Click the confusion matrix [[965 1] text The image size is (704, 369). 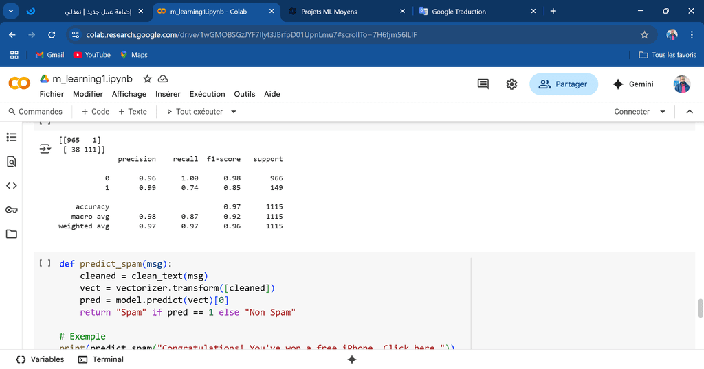click(x=80, y=140)
